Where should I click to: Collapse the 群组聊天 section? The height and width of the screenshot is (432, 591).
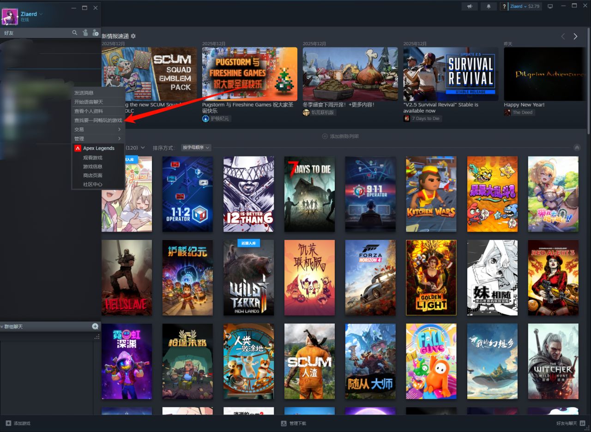(x=2, y=327)
